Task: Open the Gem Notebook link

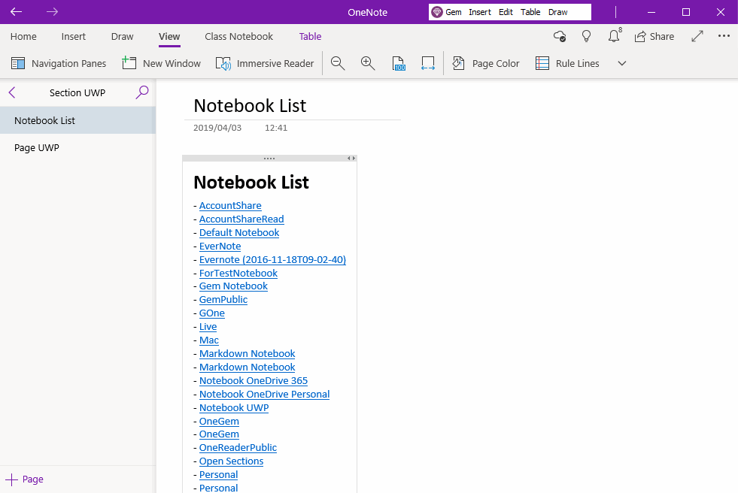Action: (233, 286)
